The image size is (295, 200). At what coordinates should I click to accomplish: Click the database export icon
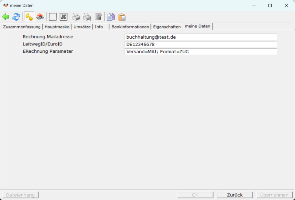coord(98,17)
